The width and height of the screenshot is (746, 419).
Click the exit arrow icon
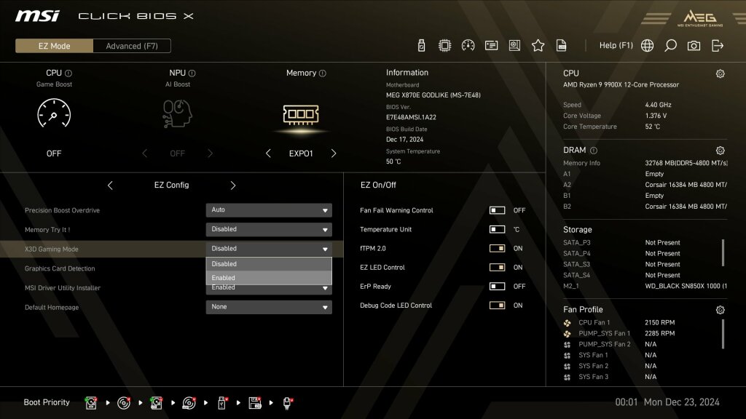coord(718,46)
